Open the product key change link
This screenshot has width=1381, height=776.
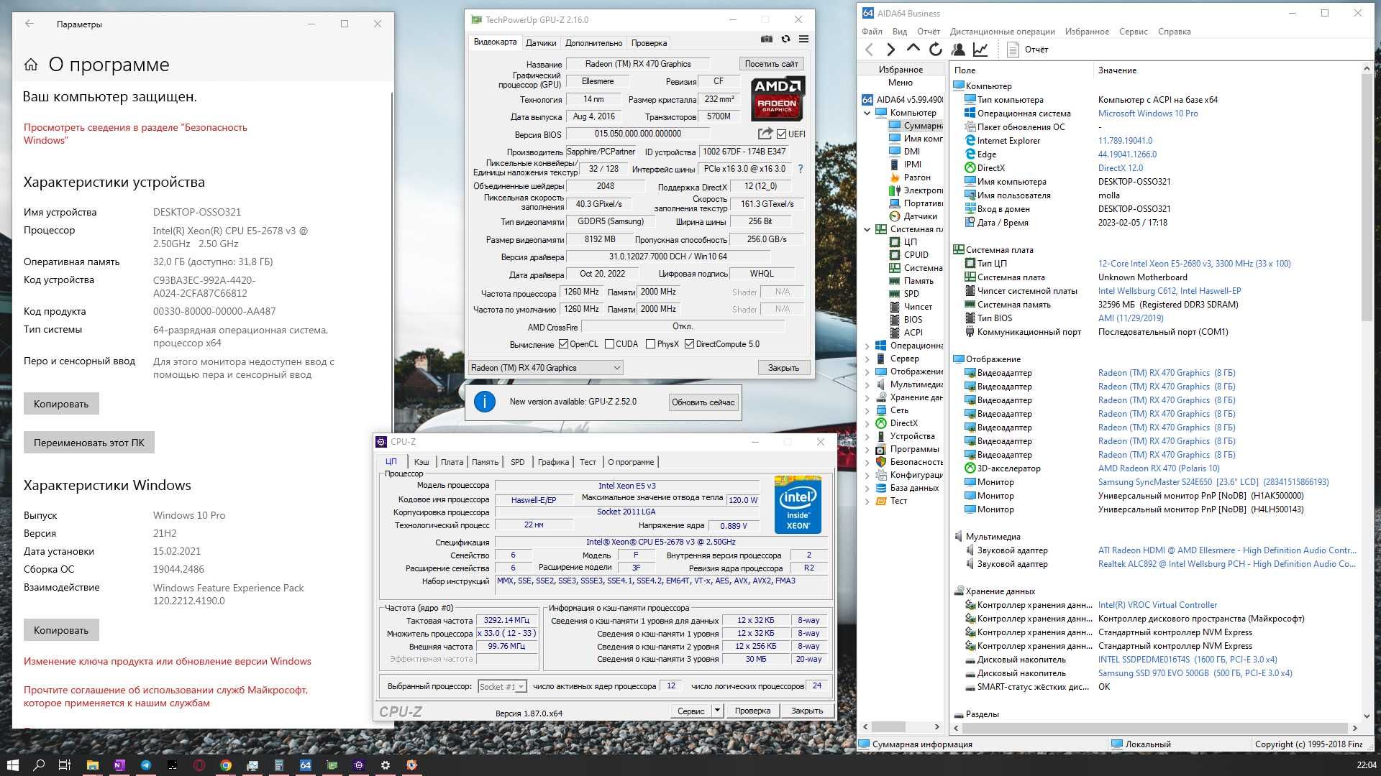coord(168,661)
